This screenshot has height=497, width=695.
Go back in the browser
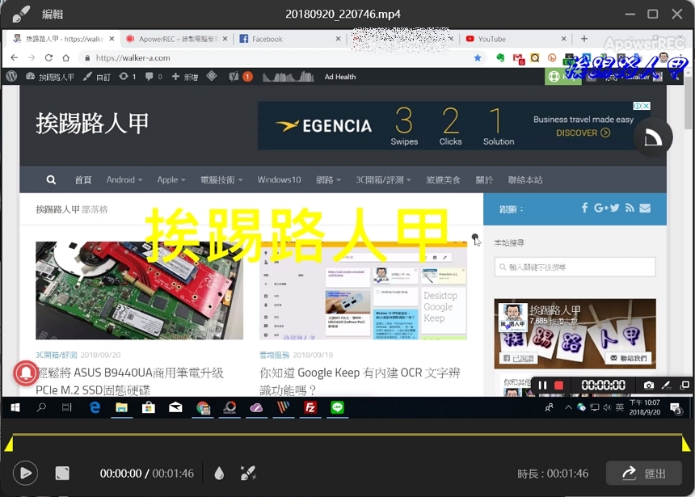click(15, 57)
